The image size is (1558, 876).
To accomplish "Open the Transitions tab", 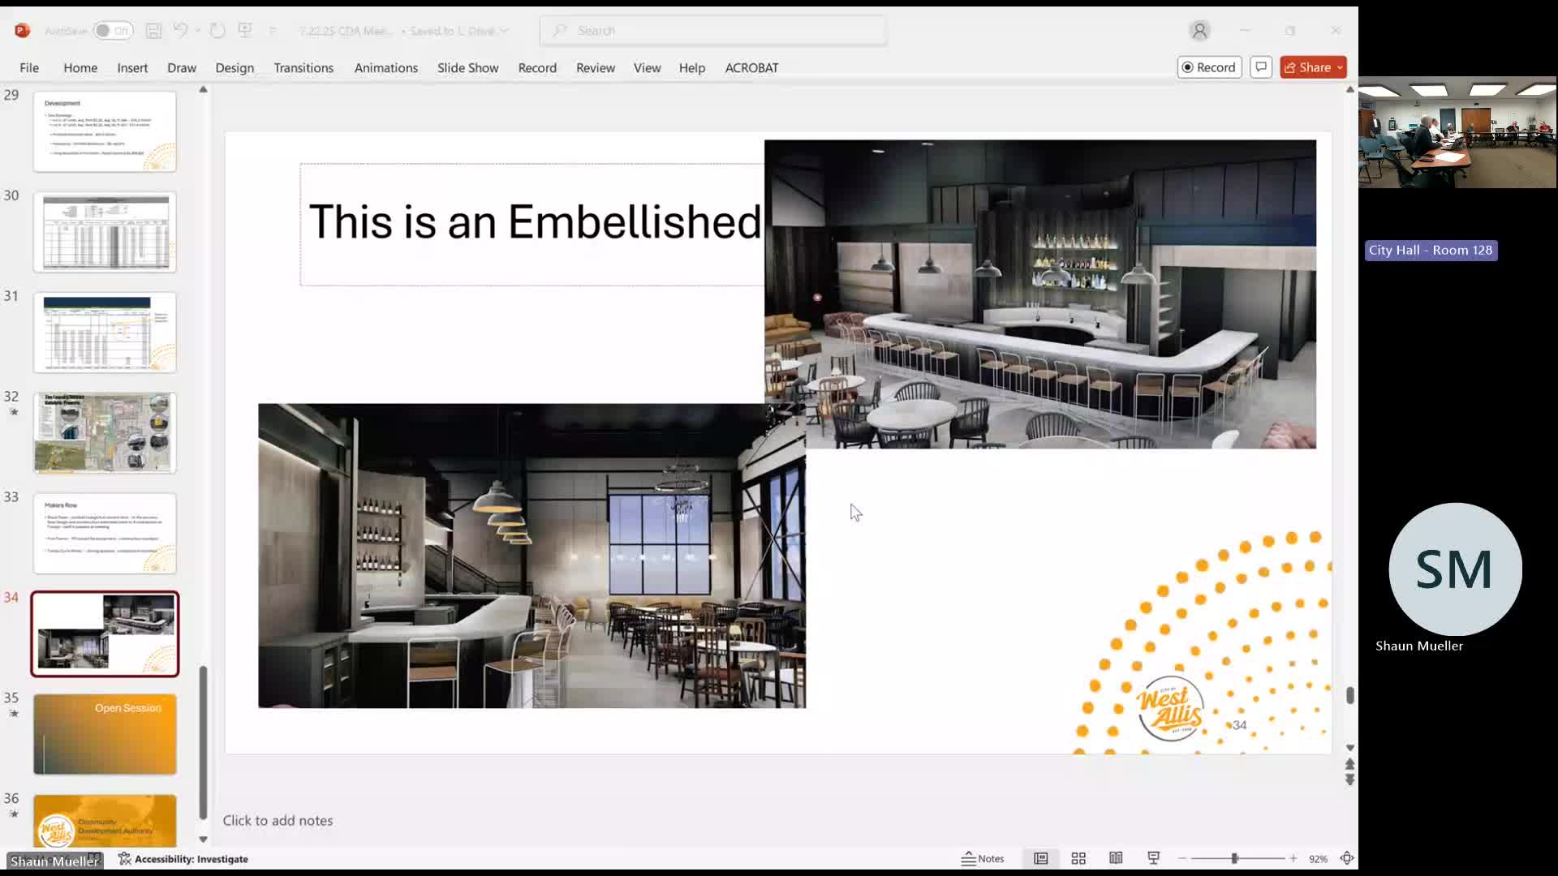I will click(303, 68).
